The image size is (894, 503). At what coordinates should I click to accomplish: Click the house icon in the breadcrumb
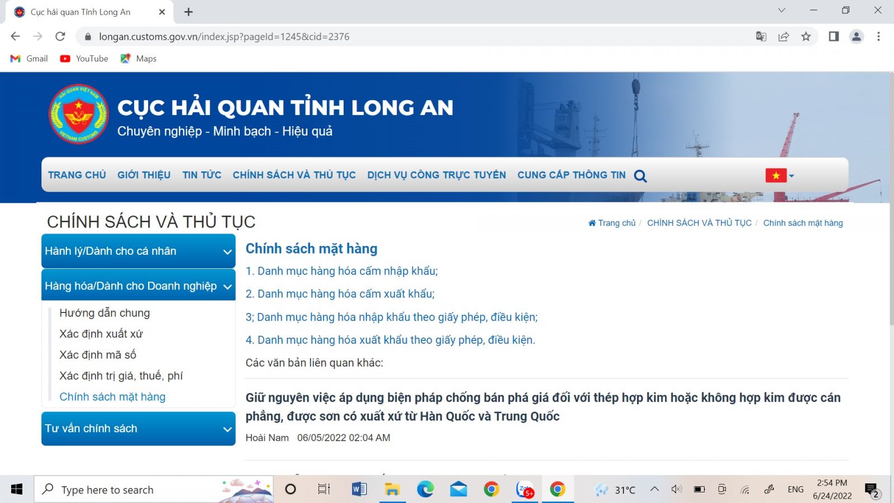[x=592, y=222]
